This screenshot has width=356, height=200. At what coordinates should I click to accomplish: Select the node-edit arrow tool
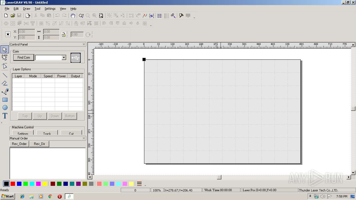pyautogui.click(x=5, y=58)
